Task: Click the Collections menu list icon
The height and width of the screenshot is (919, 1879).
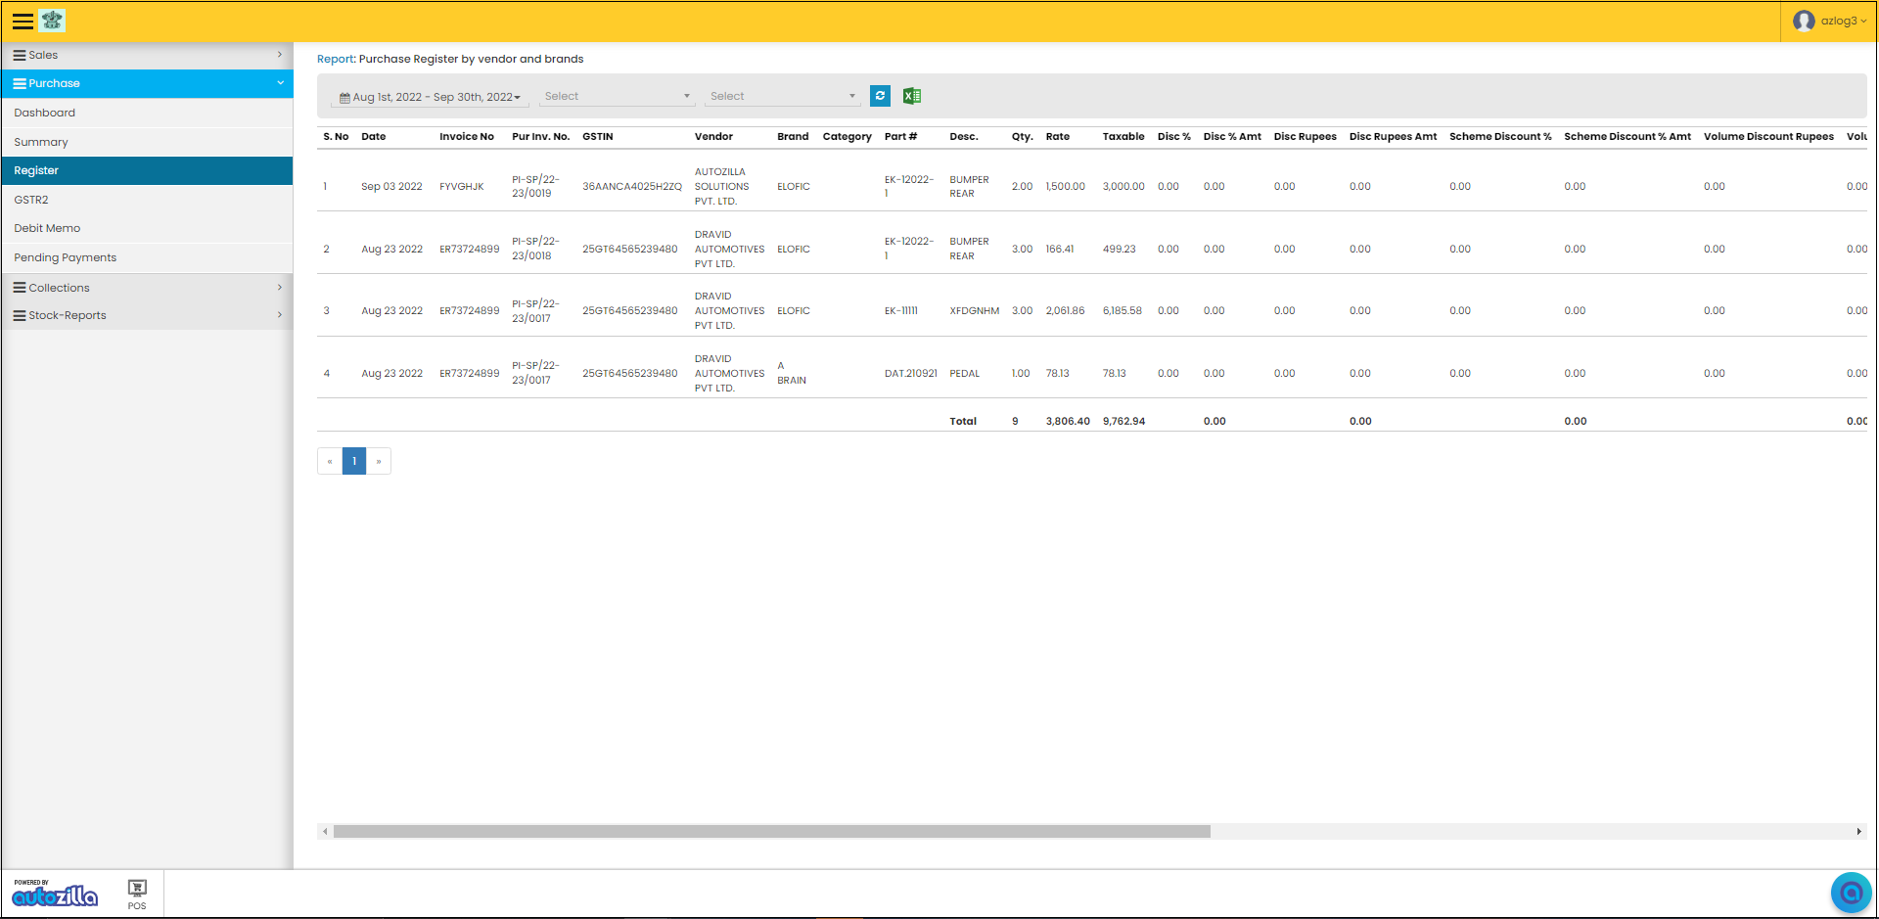Action: point(20,288)
